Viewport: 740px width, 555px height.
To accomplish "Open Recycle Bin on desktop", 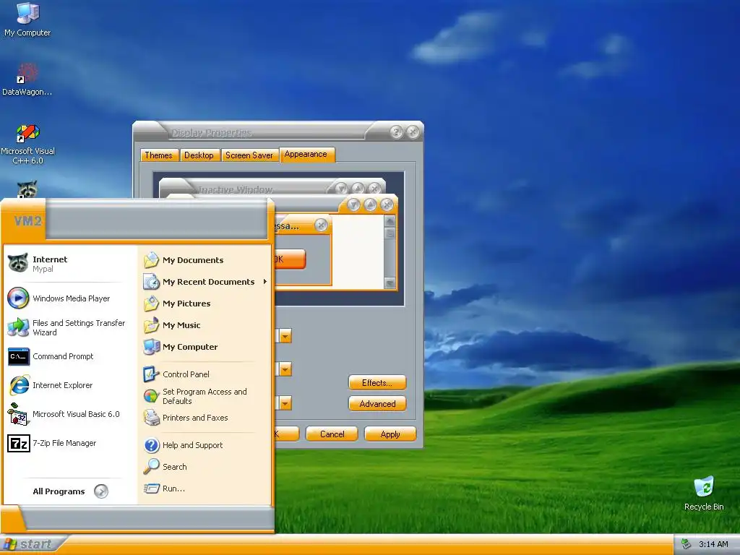I will [704, 493].
